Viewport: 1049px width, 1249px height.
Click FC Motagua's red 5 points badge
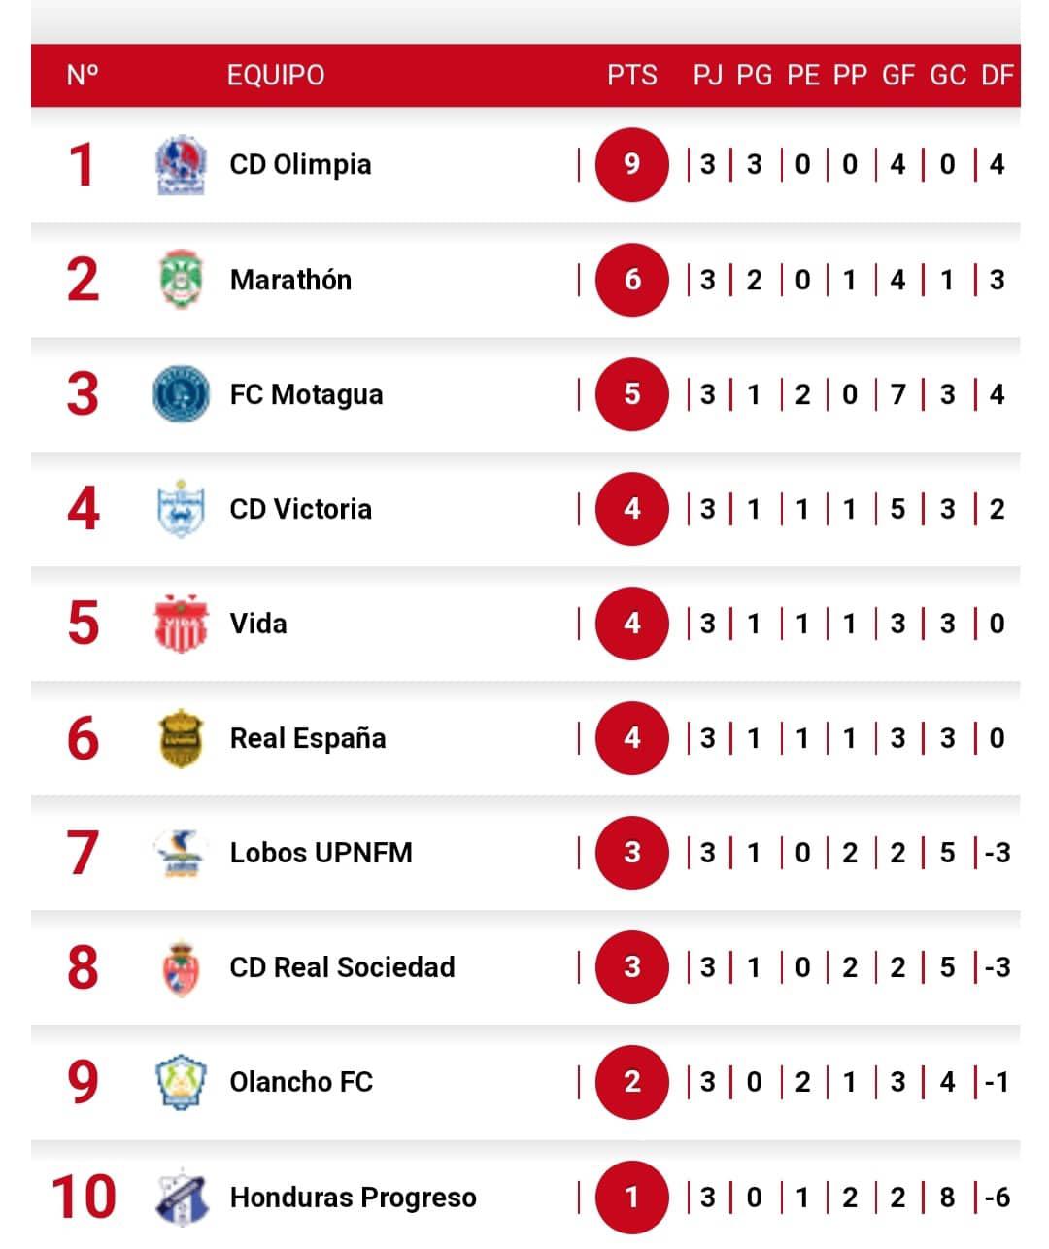(632, 394)
